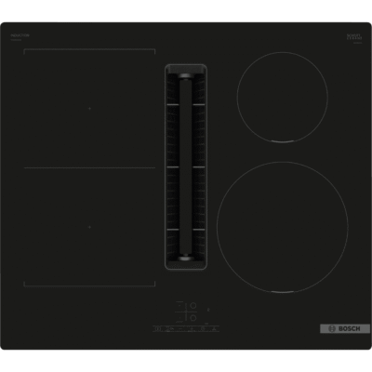This screenshot has width=372, height=372.
Task: Select lower right round zone selector
Action: [x=193, y=318]
